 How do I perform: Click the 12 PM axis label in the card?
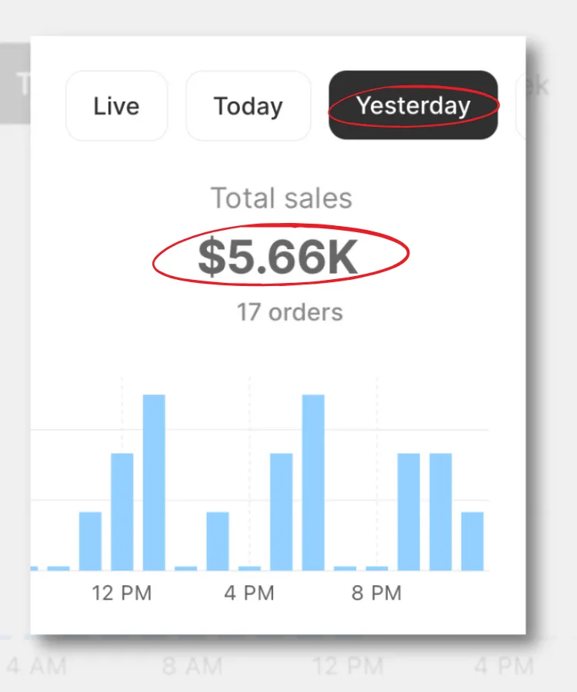pyautogui.click(x=122, y=593)
